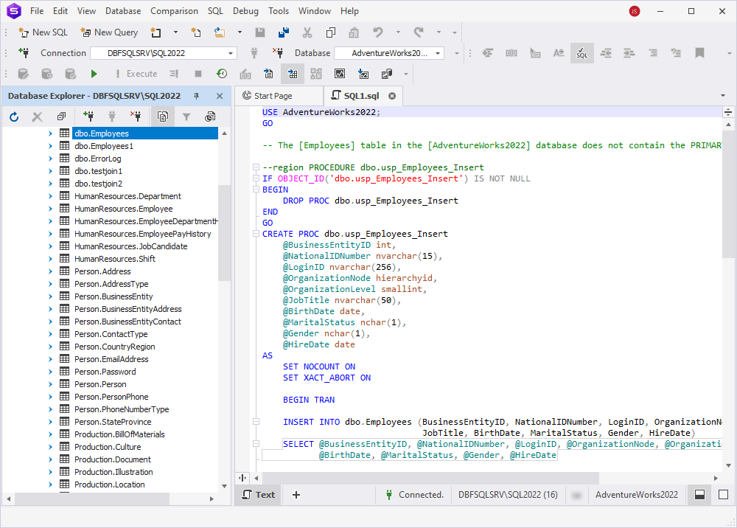The width and height of the screenshot is (737, 528).
Task: Toggle the data grid results mode icon
Action: 293,74
